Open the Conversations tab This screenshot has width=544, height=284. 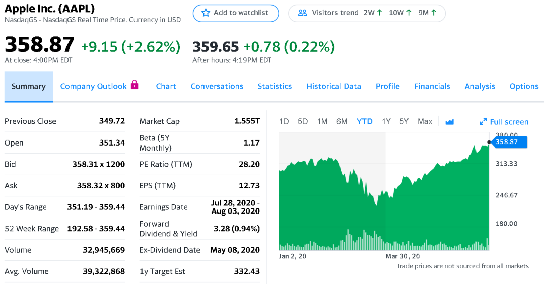pos(217,86)
